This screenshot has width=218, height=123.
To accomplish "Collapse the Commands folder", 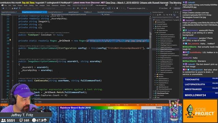I will [x=156, y=32].
